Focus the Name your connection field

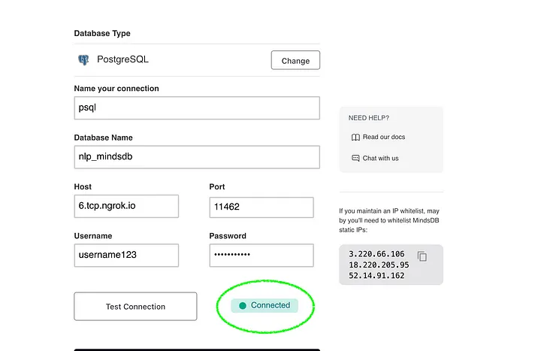coord(196,107)
